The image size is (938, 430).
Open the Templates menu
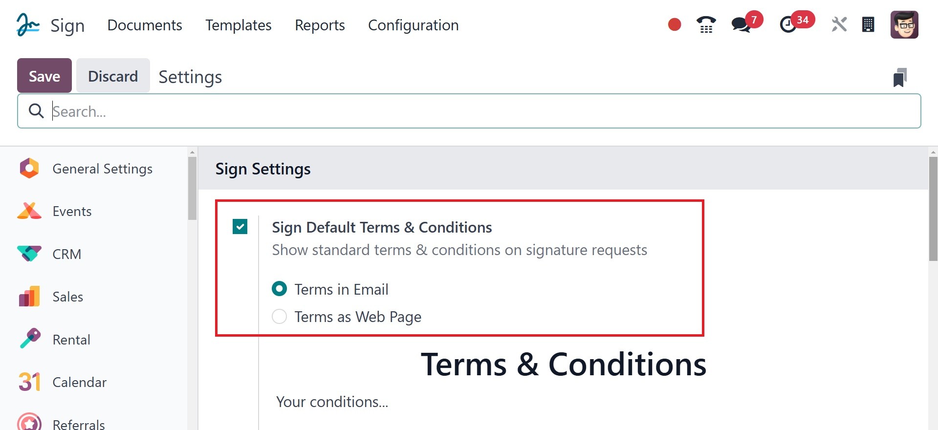(x=239, y=25)
